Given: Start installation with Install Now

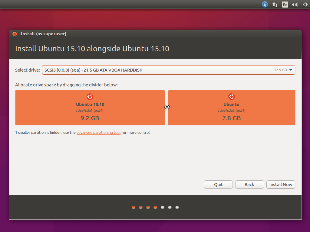Looking at the screenshot, I should 281,184.
